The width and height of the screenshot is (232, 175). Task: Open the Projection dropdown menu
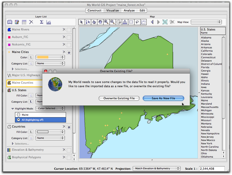pos(156,168)
